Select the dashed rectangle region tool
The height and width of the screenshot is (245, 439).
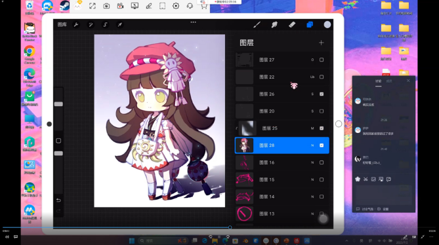[162, 6]
